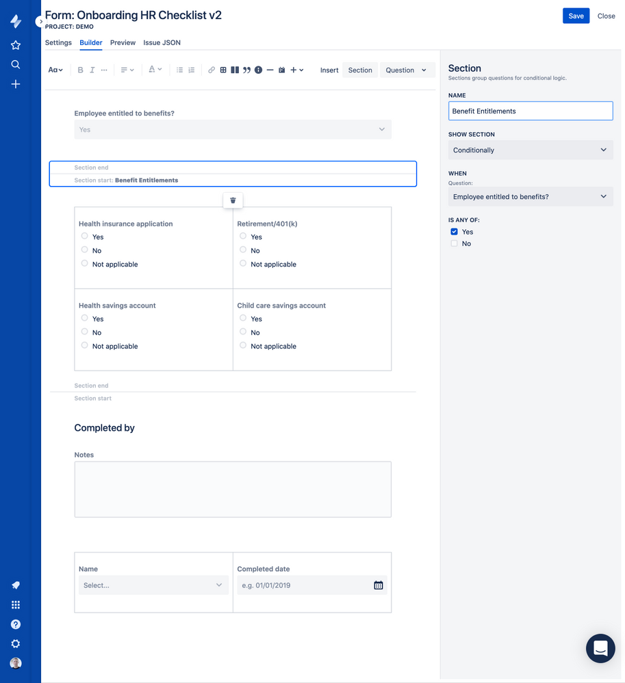The width and height of the screenshot is (625, 683).
Task: Toggle bold formatting
Action: tap(80, 70)
